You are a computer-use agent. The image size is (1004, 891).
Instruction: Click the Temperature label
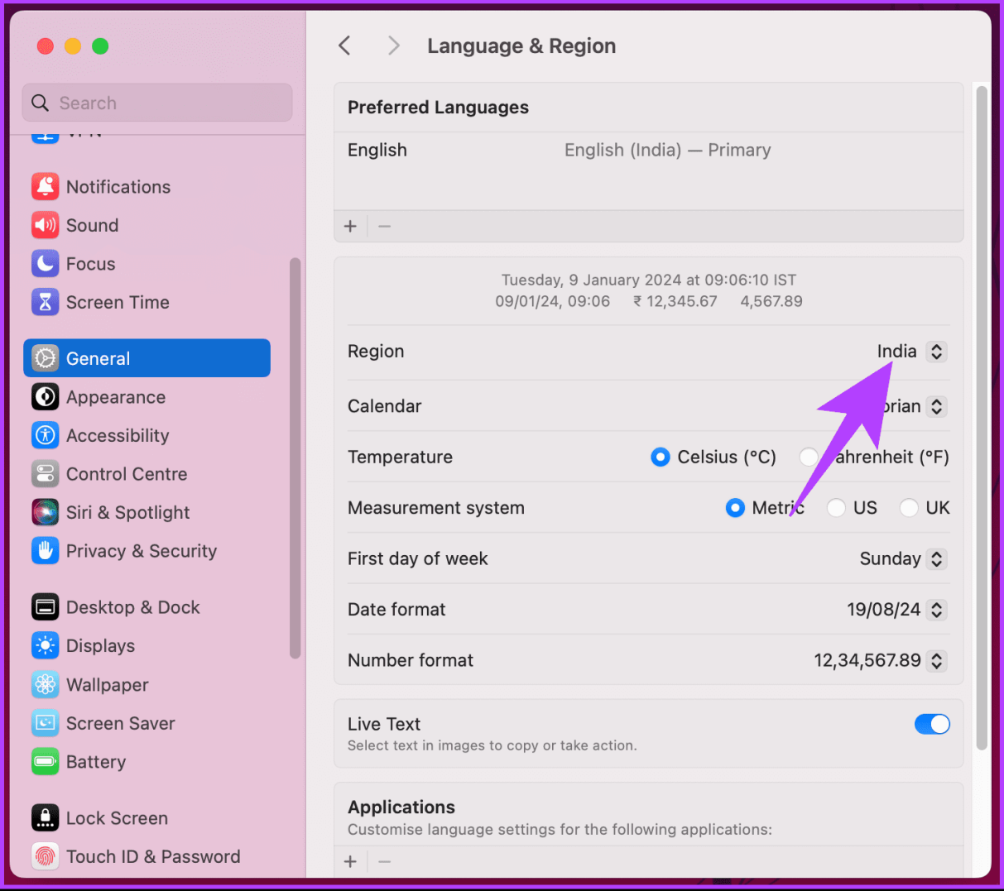click(x=400, y=457)
